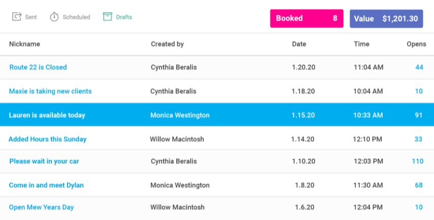Switch to the Sent tab label
The width and height of the screenshot is (434, 220).
(x=31, y=17)
